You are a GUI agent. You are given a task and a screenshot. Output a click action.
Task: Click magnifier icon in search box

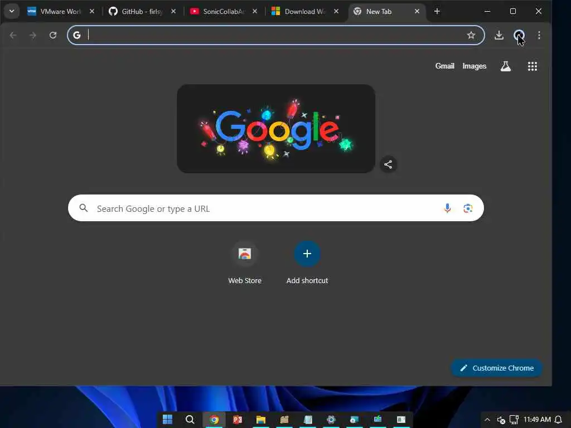click(84, 208)
